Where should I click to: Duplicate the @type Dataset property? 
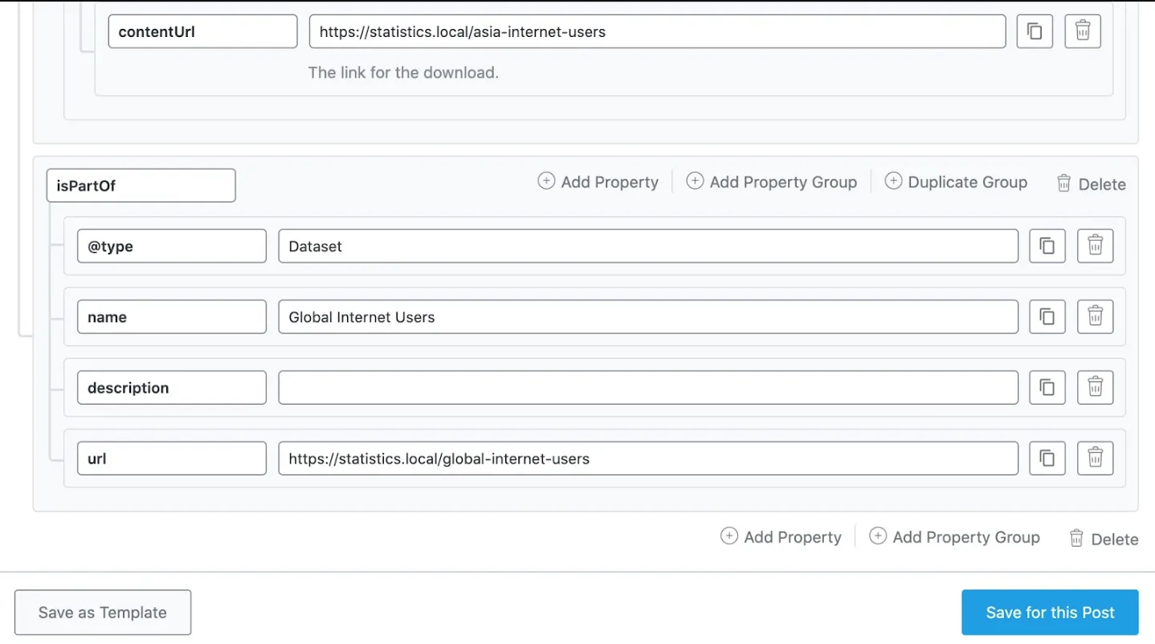click(1047, 246)
